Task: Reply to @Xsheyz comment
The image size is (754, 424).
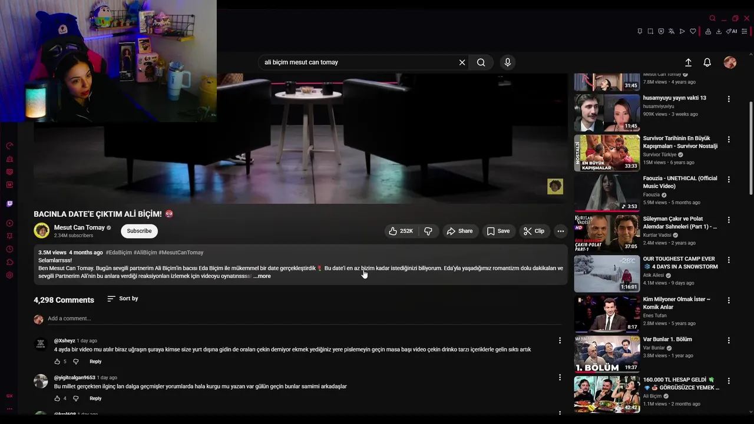Action: pos(95,362)
